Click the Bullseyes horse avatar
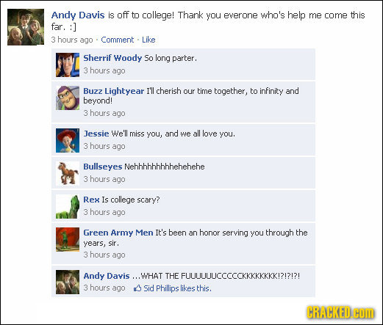The height and width of the screenshot is (325, 383). click(x=68, y=173)
